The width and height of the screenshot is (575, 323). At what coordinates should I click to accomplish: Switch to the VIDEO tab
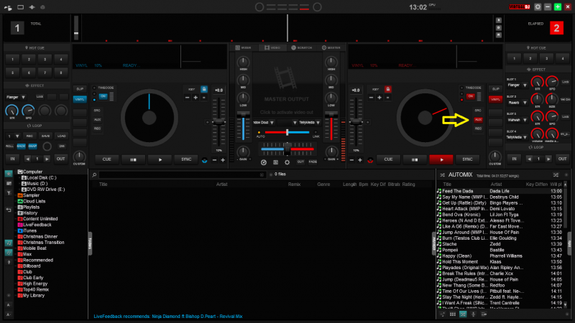tap(272, 47)
